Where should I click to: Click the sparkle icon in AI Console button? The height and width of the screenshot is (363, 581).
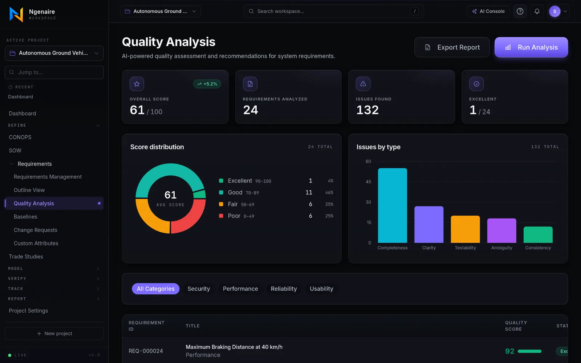click(x=474, y=11)
